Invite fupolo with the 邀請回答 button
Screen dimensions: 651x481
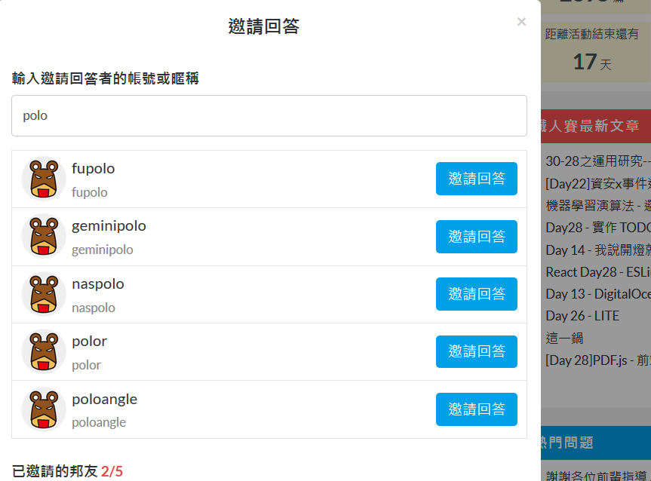pos(476,179)
